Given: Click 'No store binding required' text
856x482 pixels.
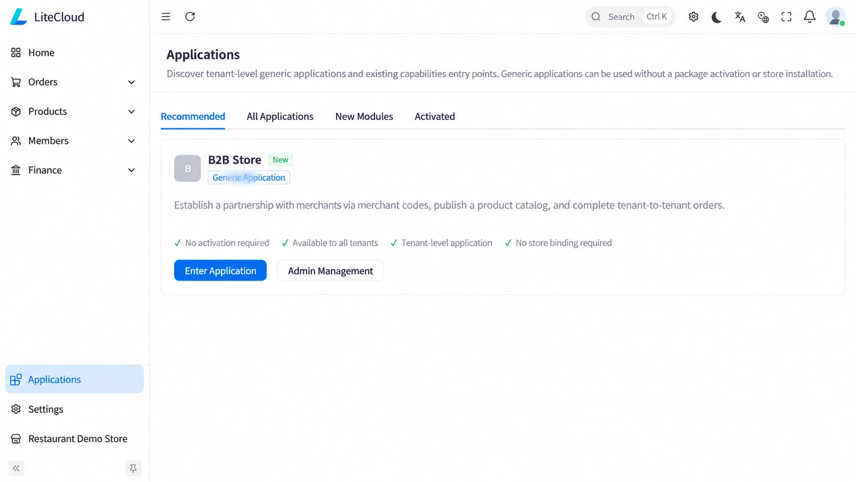Looking at the screenshot, I should pyautogui.click(x=563, y=243).
